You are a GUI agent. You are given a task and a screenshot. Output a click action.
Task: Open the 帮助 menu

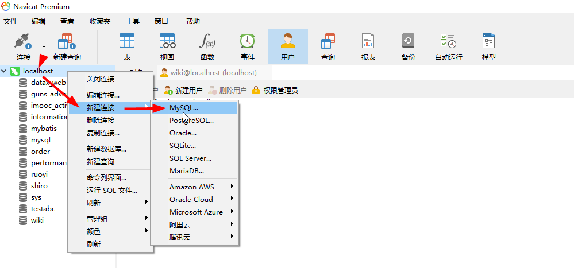click(x=193, y=21)
